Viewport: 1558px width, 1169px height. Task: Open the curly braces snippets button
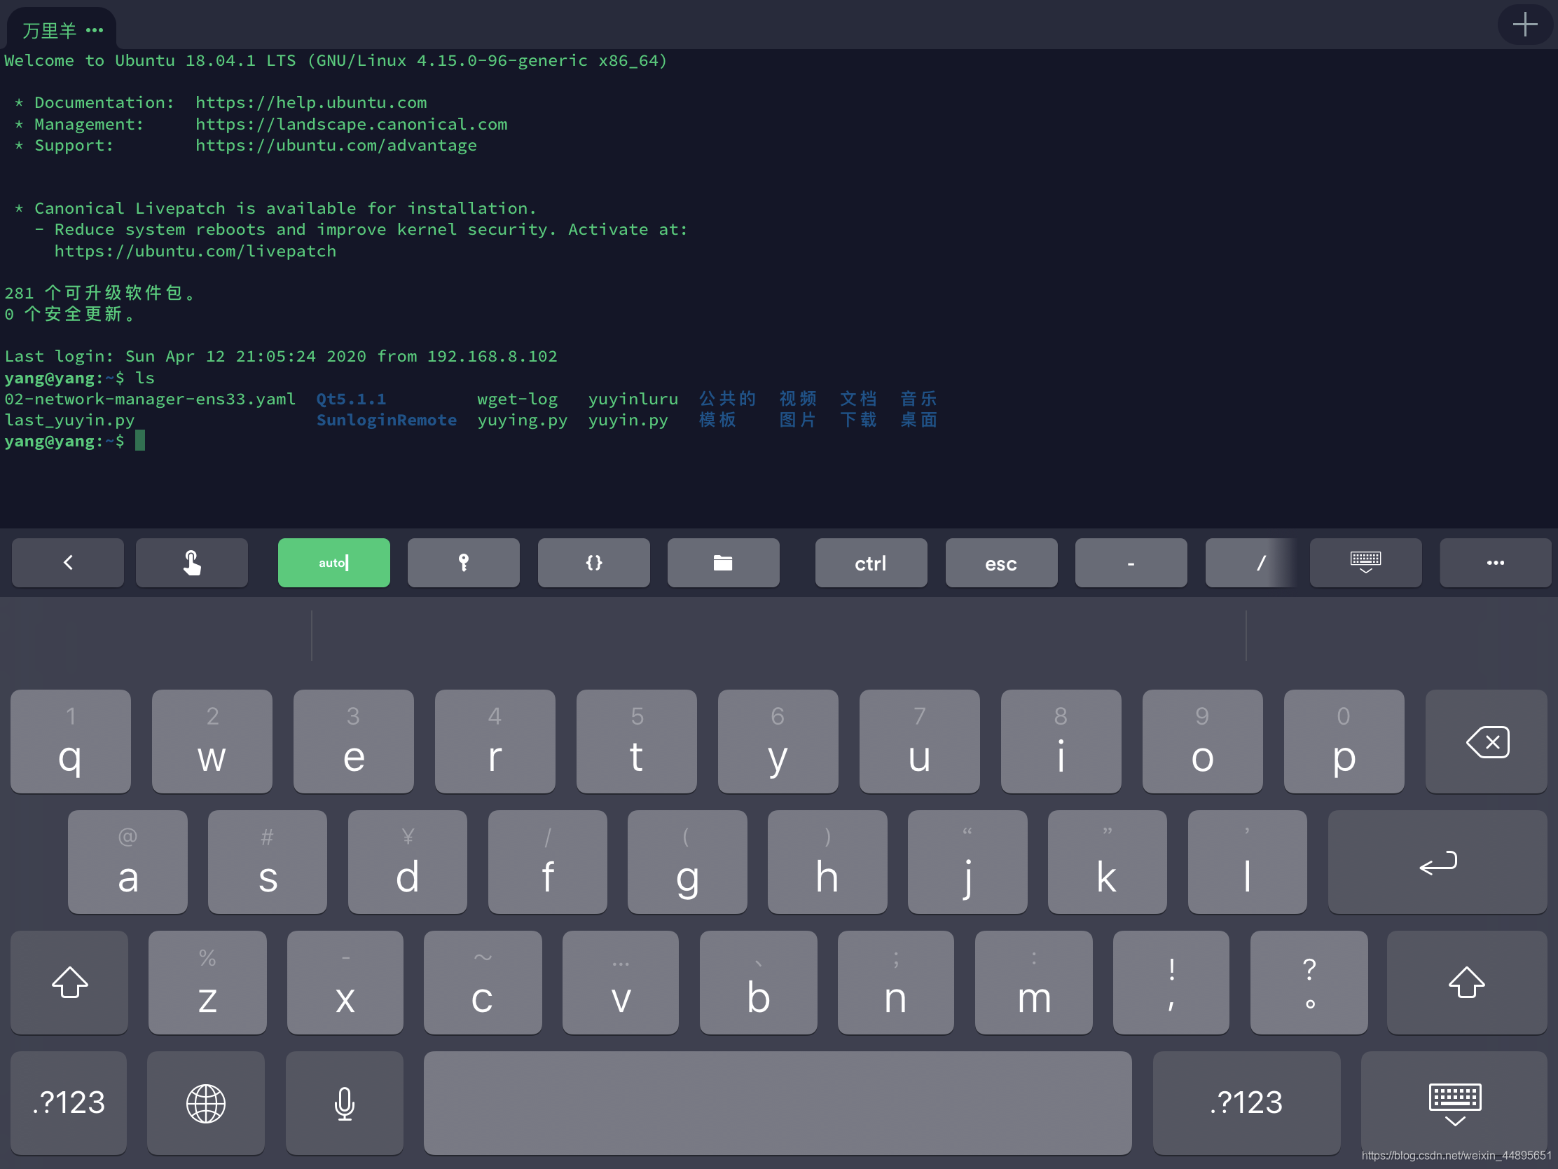click(x=593, y=563)
